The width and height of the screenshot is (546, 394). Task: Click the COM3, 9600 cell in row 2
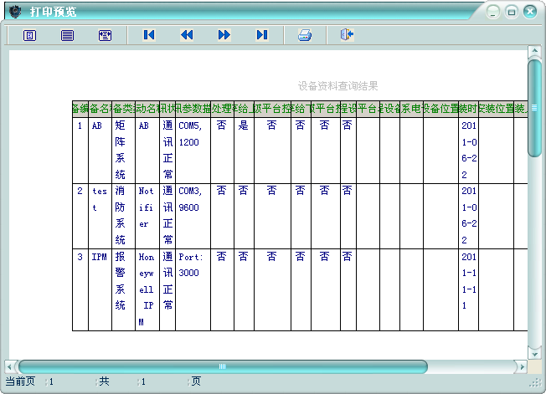coord(192,199)
